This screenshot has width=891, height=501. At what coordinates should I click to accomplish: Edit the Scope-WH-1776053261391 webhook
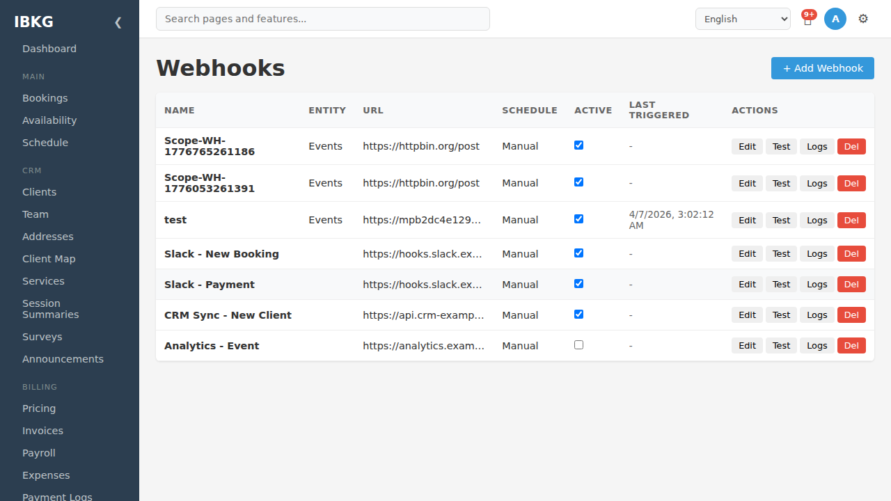click(747, 183)
